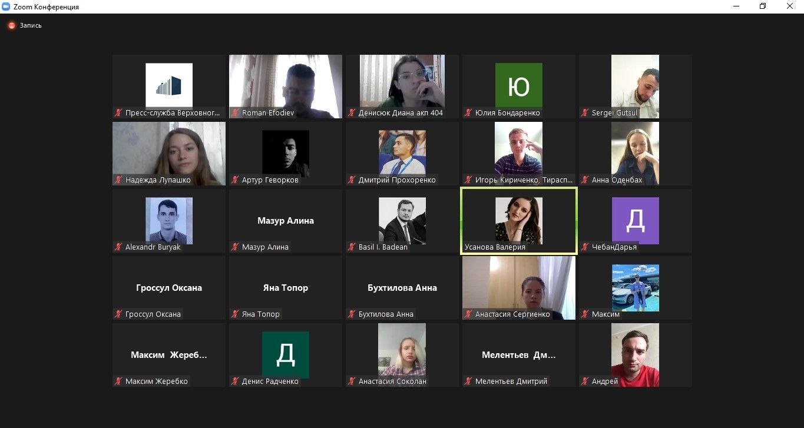This screenshot has width=804, height=428.
Task: Click dark green Д avatar of Денис Радченко
Action: click(x=286, y=354)
